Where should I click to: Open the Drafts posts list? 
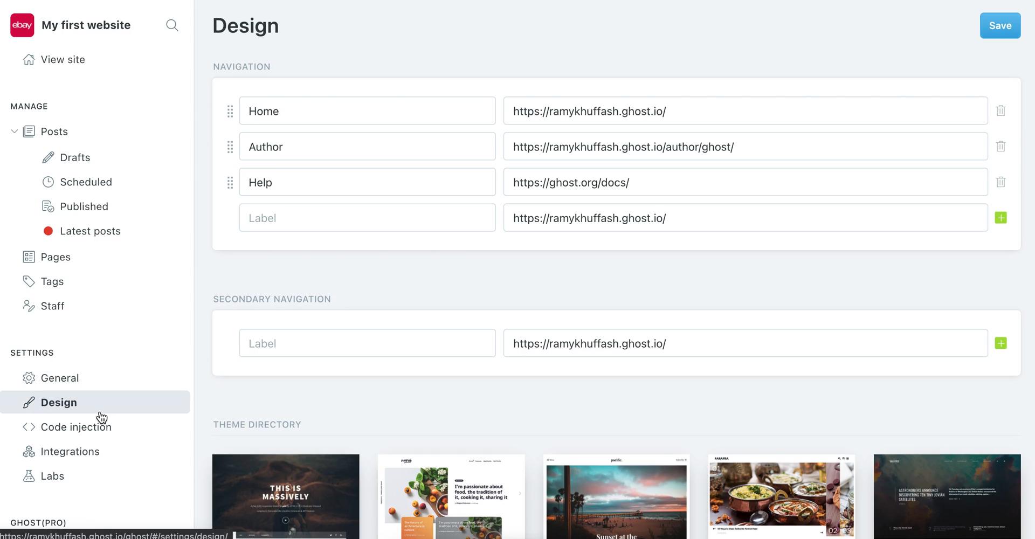tap(75, 157)
